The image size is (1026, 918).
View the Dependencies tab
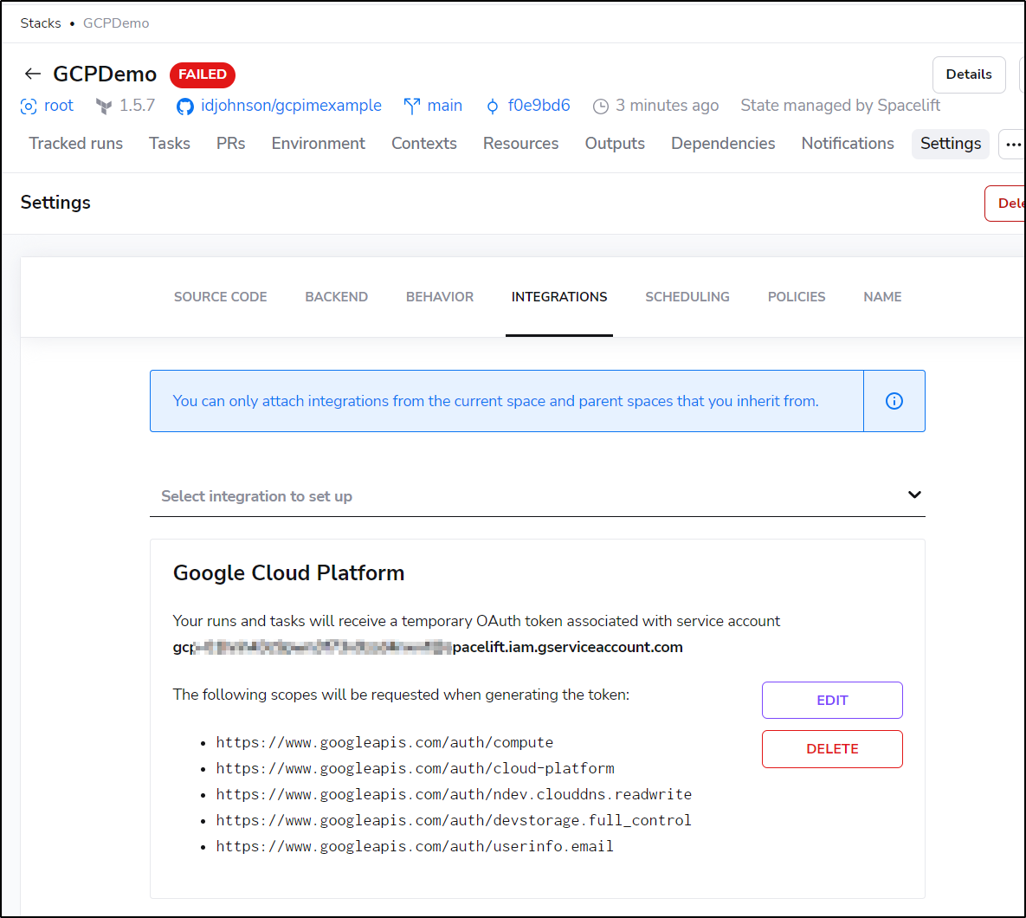(723, 143)
